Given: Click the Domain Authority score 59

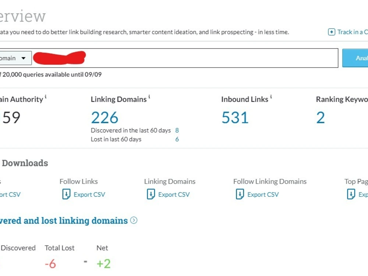Looking at the screenshot, I should point(11,118).
